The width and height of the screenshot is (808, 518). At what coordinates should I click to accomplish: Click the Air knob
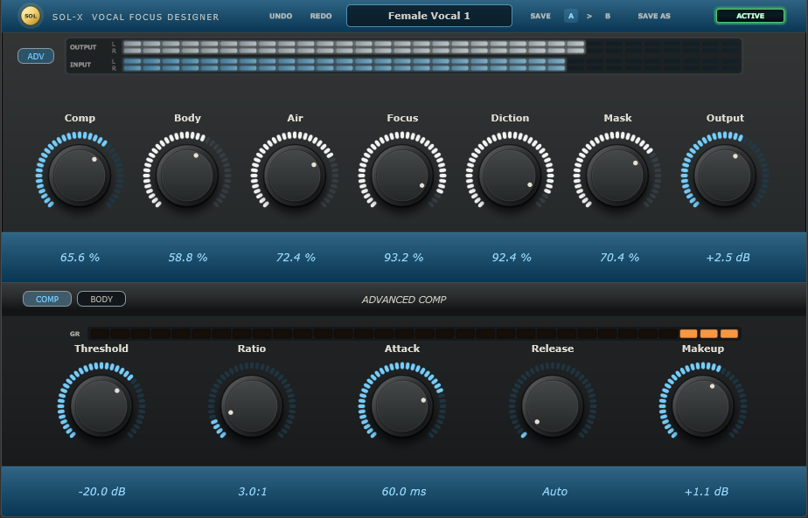295,176
